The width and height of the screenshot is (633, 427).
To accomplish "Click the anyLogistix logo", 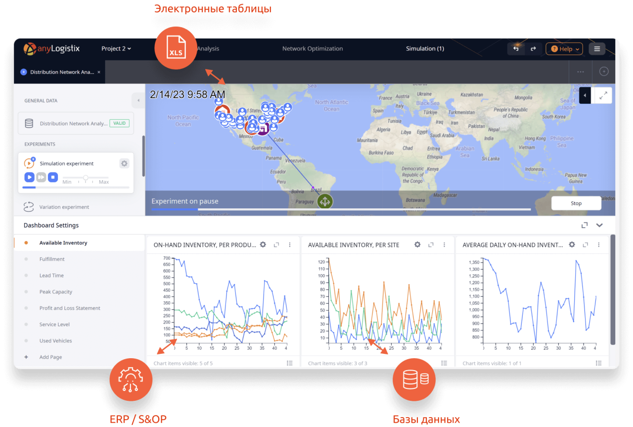I will [x=51, y=48].
